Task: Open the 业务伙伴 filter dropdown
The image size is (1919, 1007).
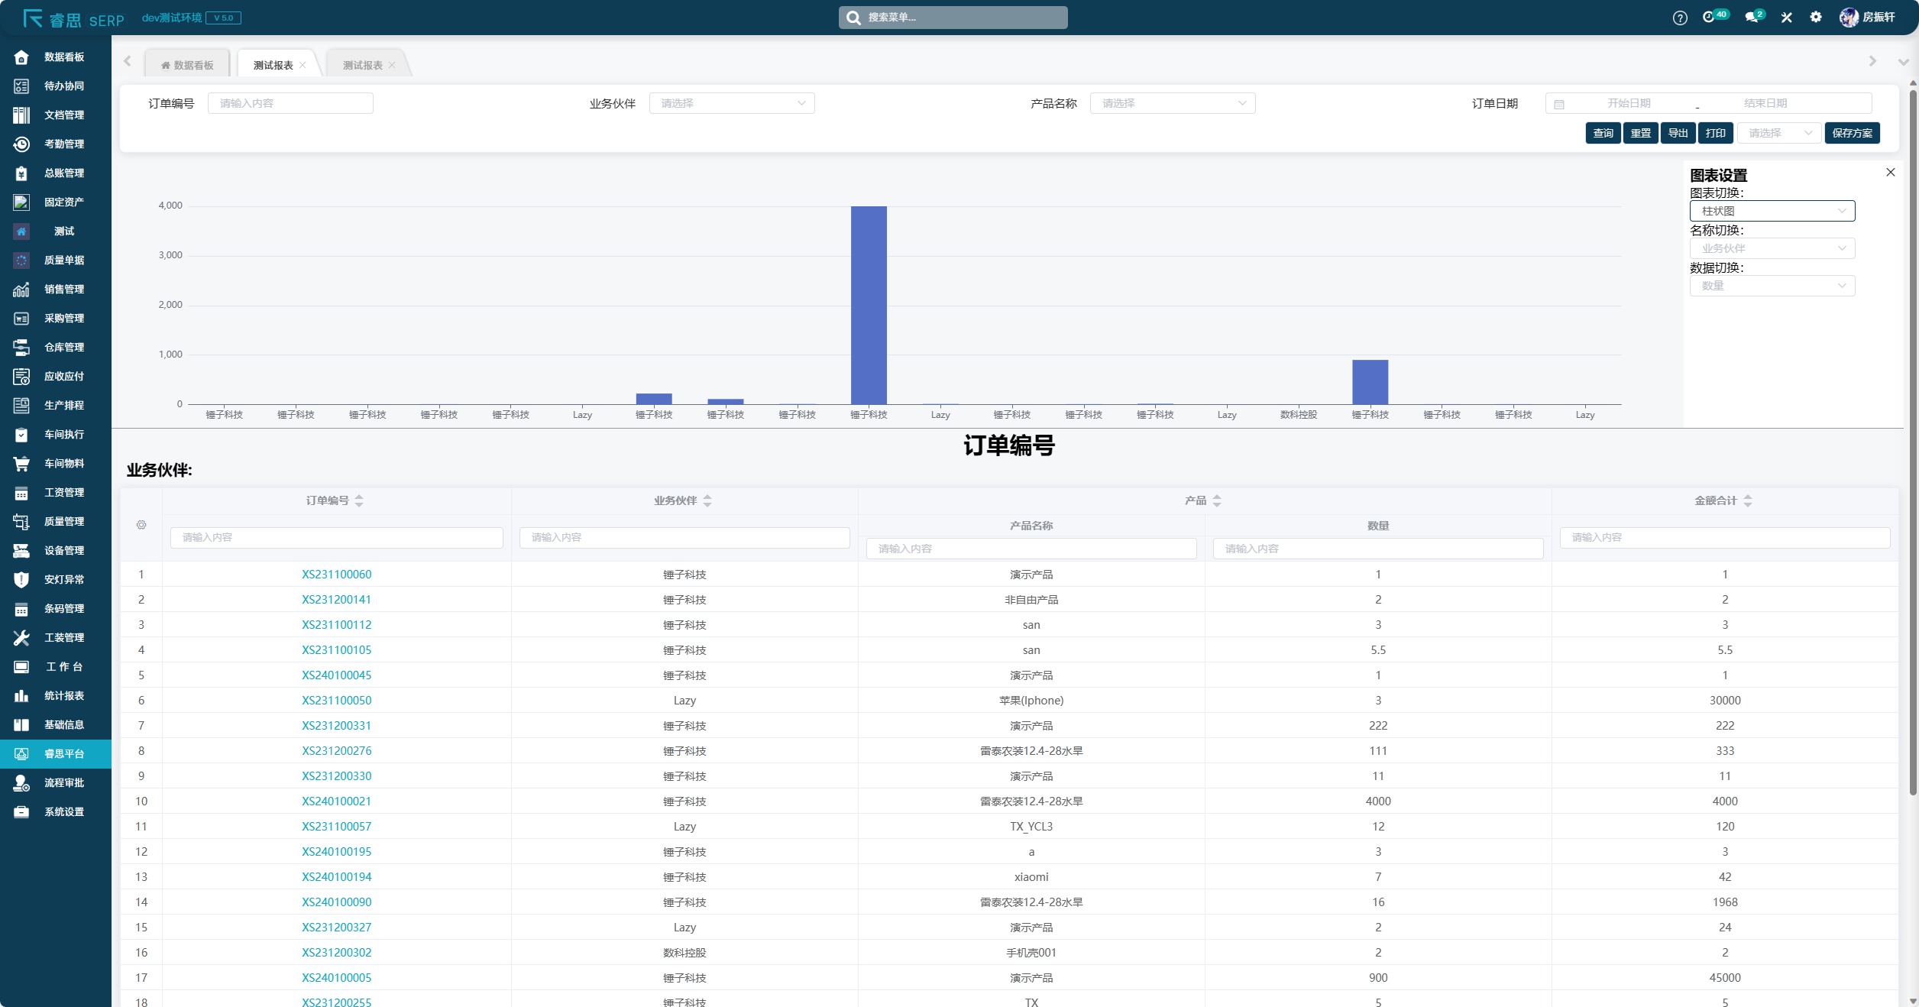Action: pos(731,103)
